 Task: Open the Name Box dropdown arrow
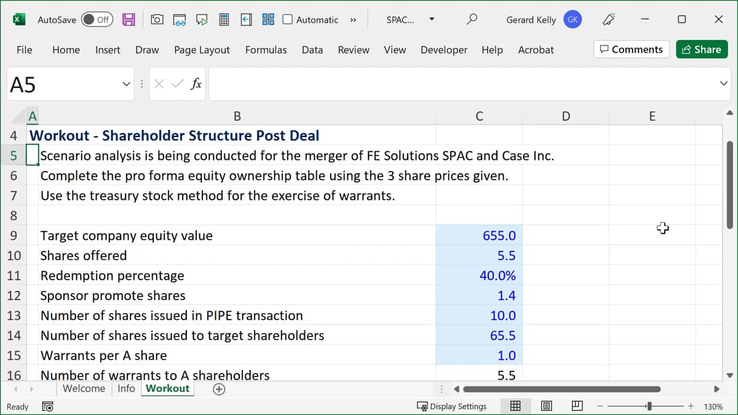pyautogui.click(x=126, y=84)
